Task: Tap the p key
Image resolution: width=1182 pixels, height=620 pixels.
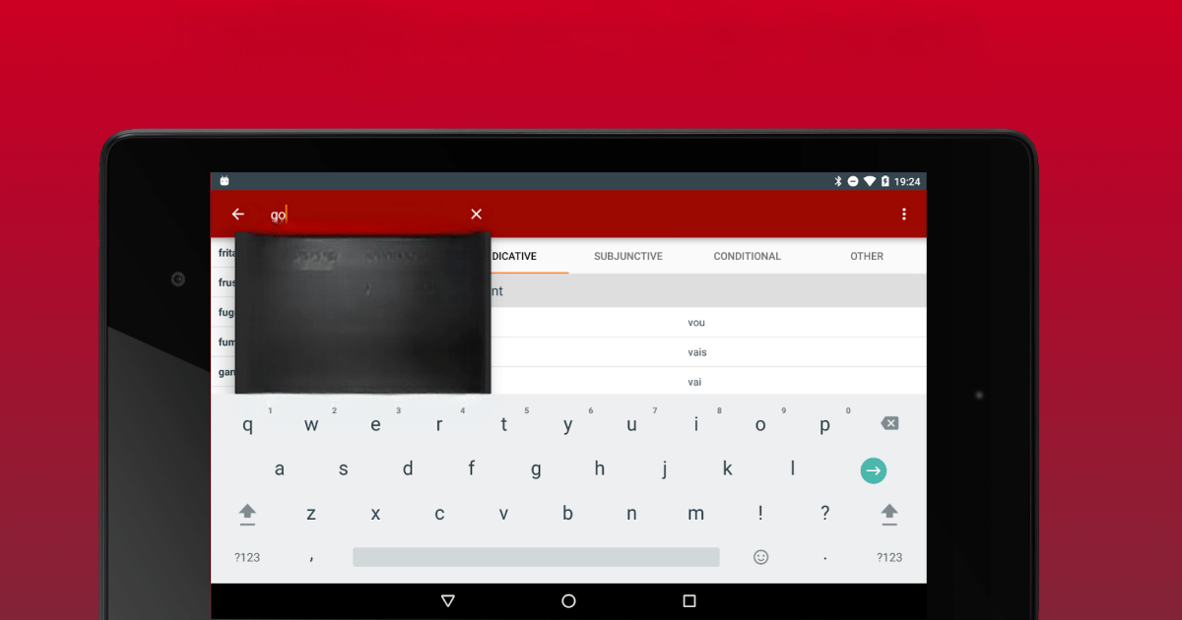Action: coord(824,425)
